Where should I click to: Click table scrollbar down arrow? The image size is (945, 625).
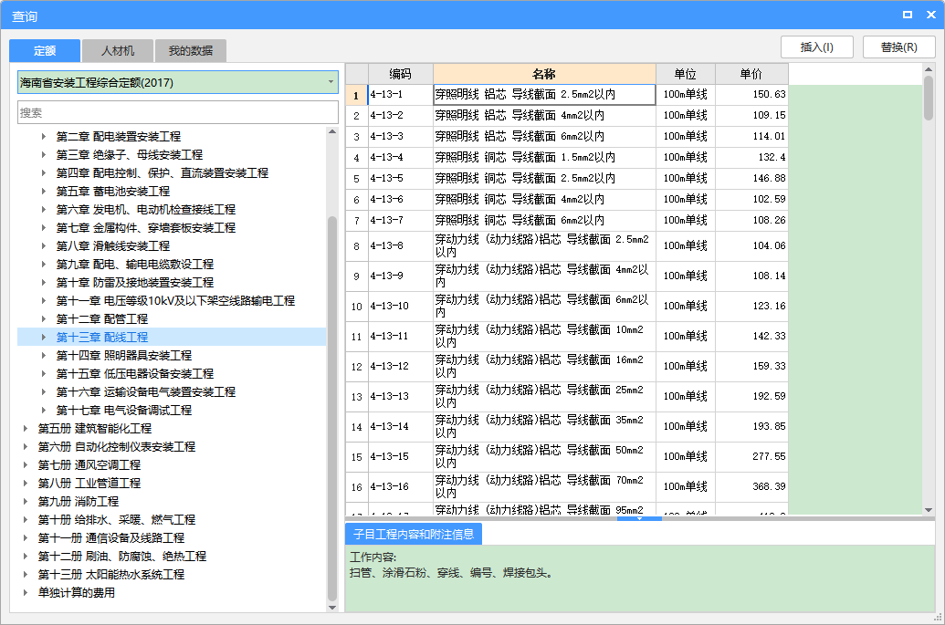(x=929, y=509)
